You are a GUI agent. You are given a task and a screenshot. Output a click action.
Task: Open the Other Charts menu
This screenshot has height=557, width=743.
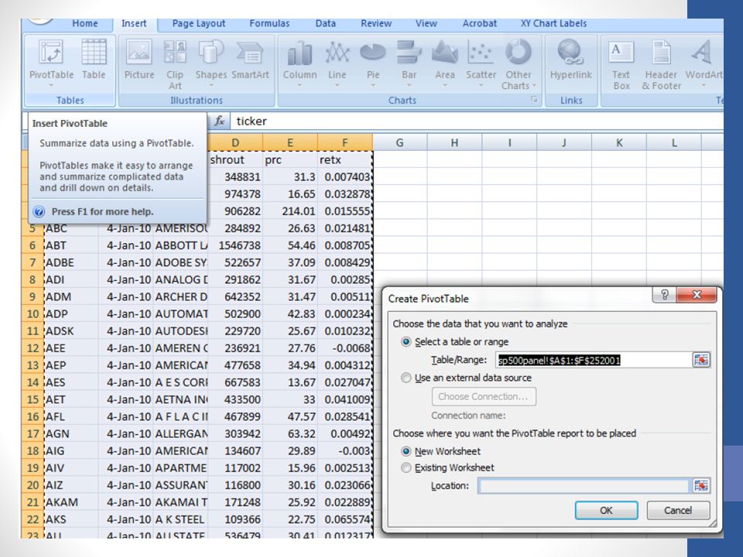point(518,65)
